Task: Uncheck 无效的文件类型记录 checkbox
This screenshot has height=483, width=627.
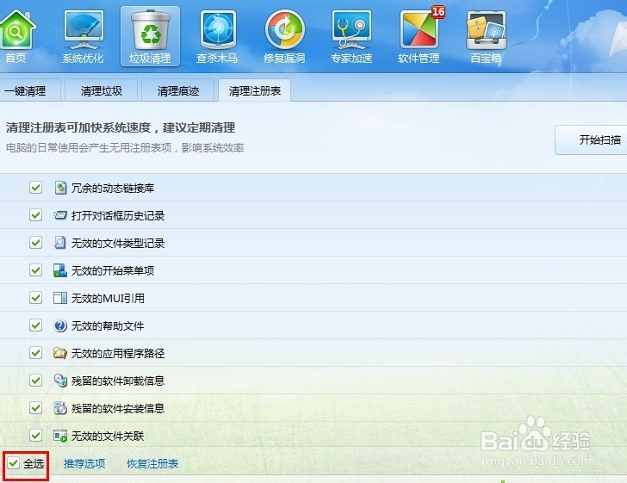Action: pos(35,243)
